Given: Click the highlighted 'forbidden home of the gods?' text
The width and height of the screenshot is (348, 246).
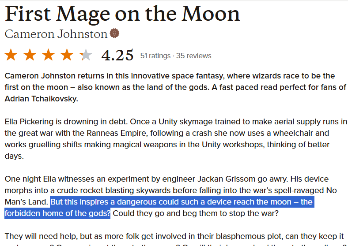Looking at the screenshot, I should pos(57,213).
